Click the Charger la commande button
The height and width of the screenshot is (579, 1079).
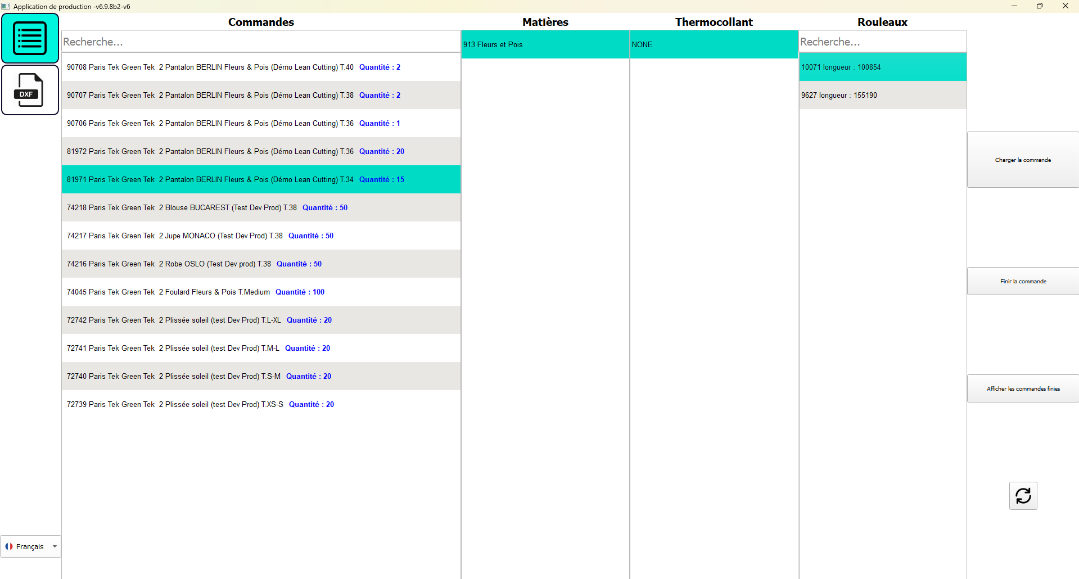point(1022,160)
